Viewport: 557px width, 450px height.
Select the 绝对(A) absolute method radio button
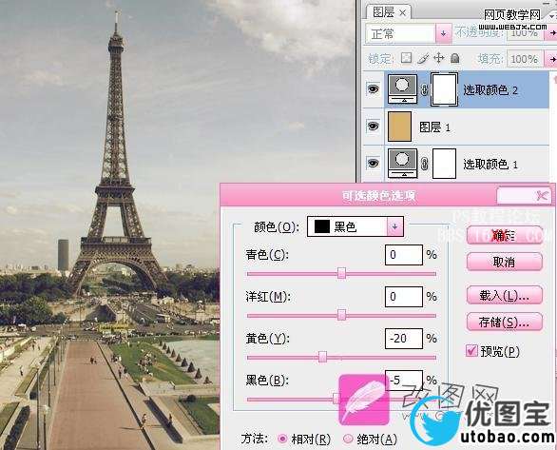(348, 439)
